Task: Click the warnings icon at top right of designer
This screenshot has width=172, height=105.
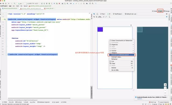Action: [167, 14]
